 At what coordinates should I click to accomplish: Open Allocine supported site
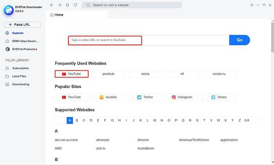(x=143, y=140)
